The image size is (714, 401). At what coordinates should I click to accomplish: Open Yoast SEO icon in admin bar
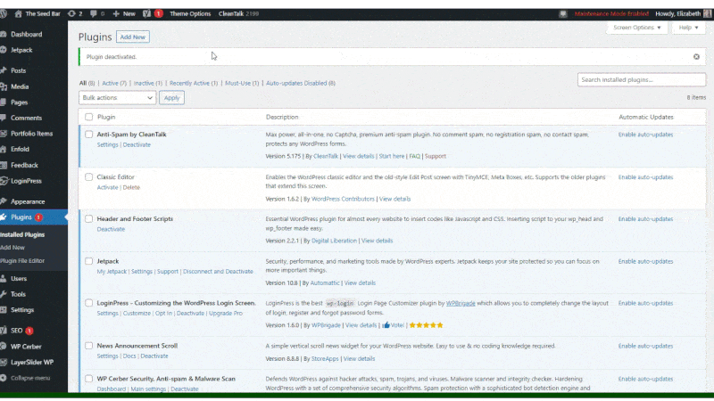[x=146, y=13]
